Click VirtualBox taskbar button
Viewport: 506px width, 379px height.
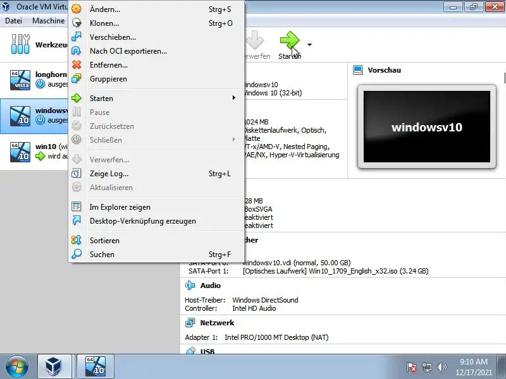(x=54, y=366)
